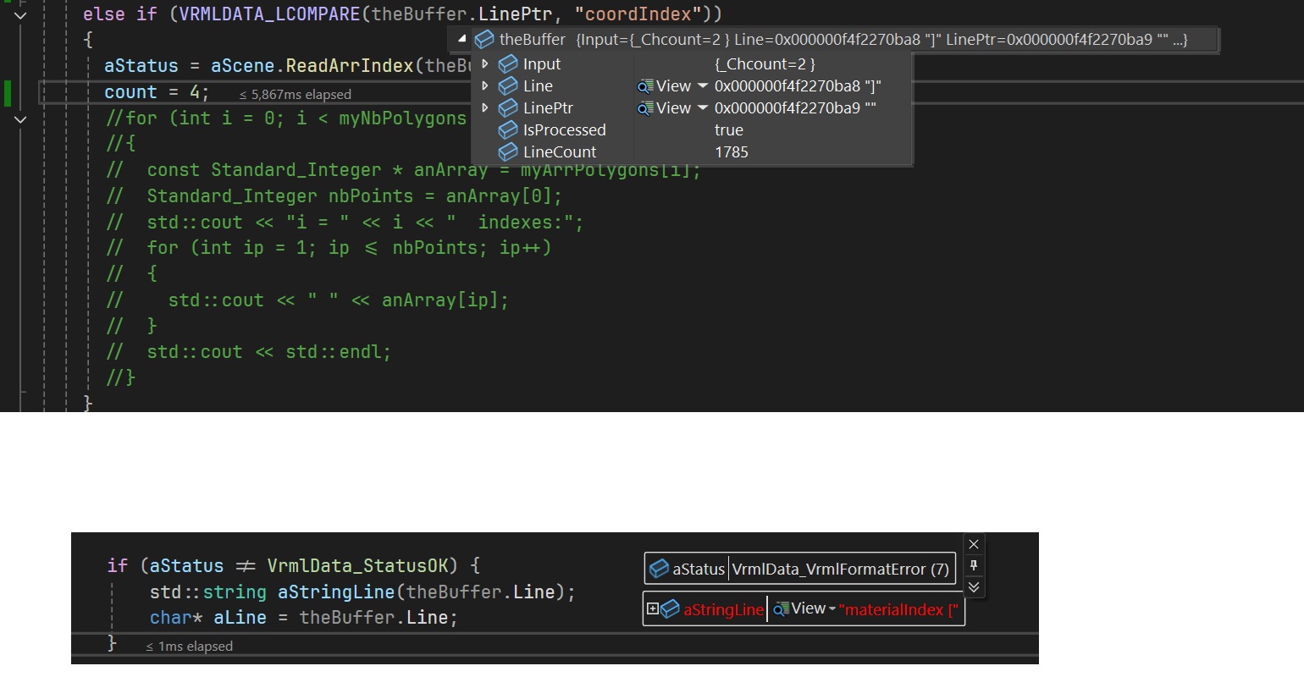The width and height of the screenshot is (1304, 699).
Task: Open View dropdown arrow for LinePtr row
Action: coord(702,108)
